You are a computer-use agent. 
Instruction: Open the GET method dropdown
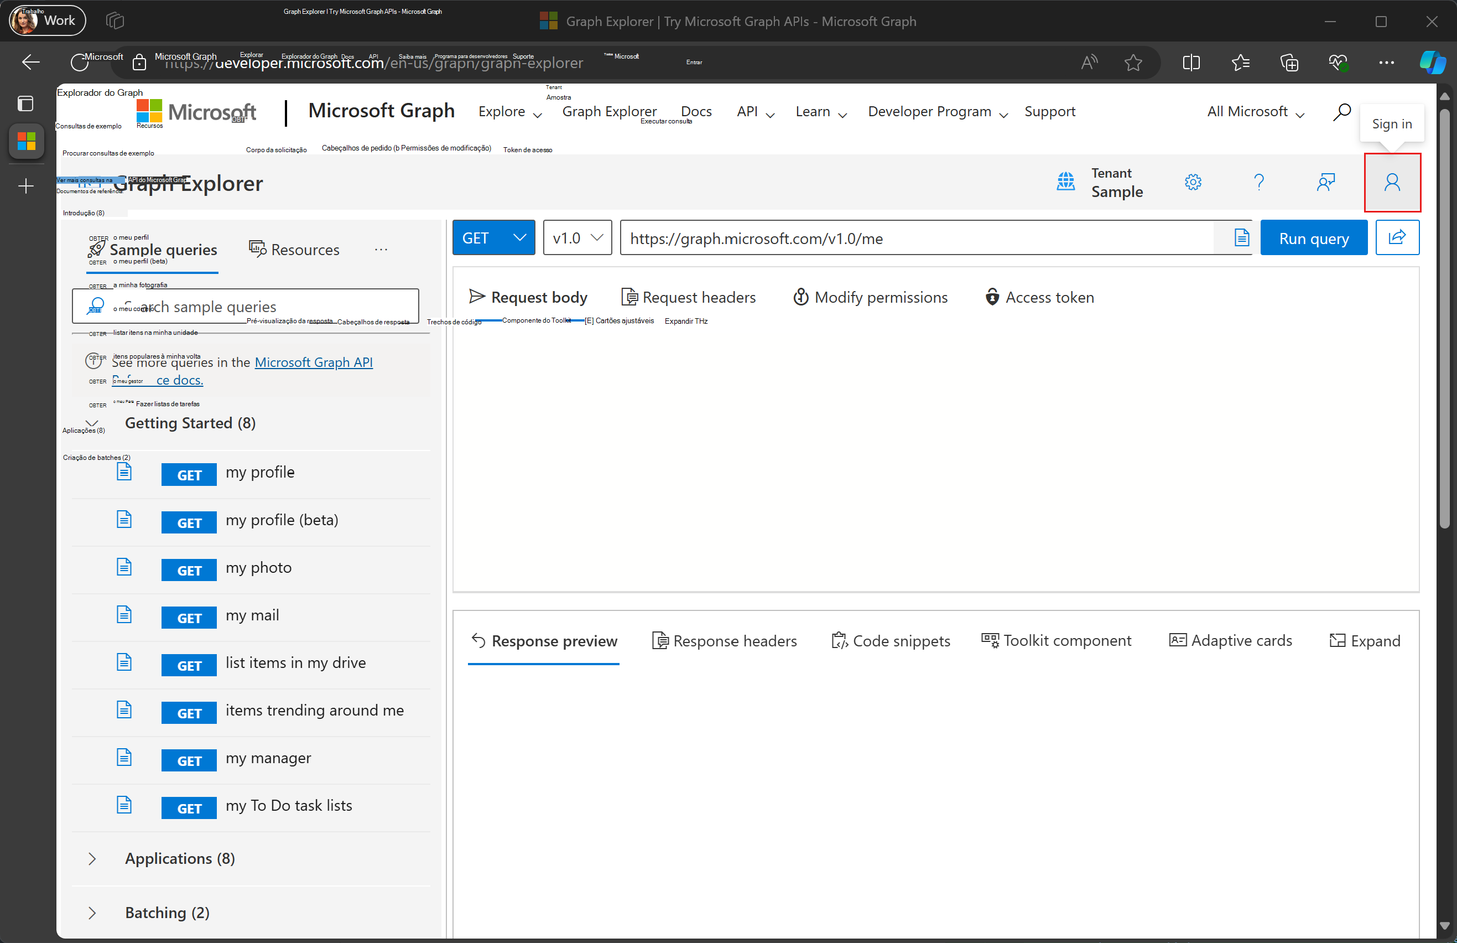point(493,237)
